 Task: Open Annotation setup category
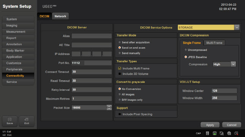(18, 44)
